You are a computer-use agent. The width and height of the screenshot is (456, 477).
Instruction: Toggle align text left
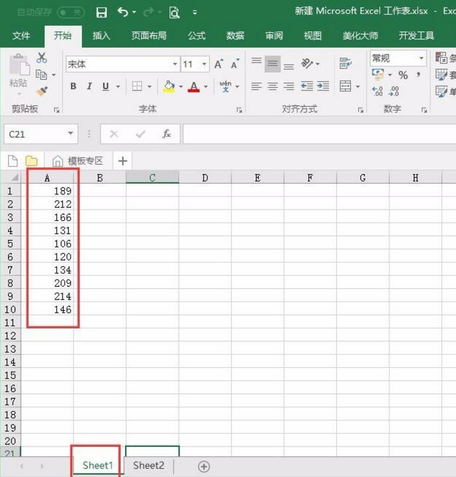(257, 86)
